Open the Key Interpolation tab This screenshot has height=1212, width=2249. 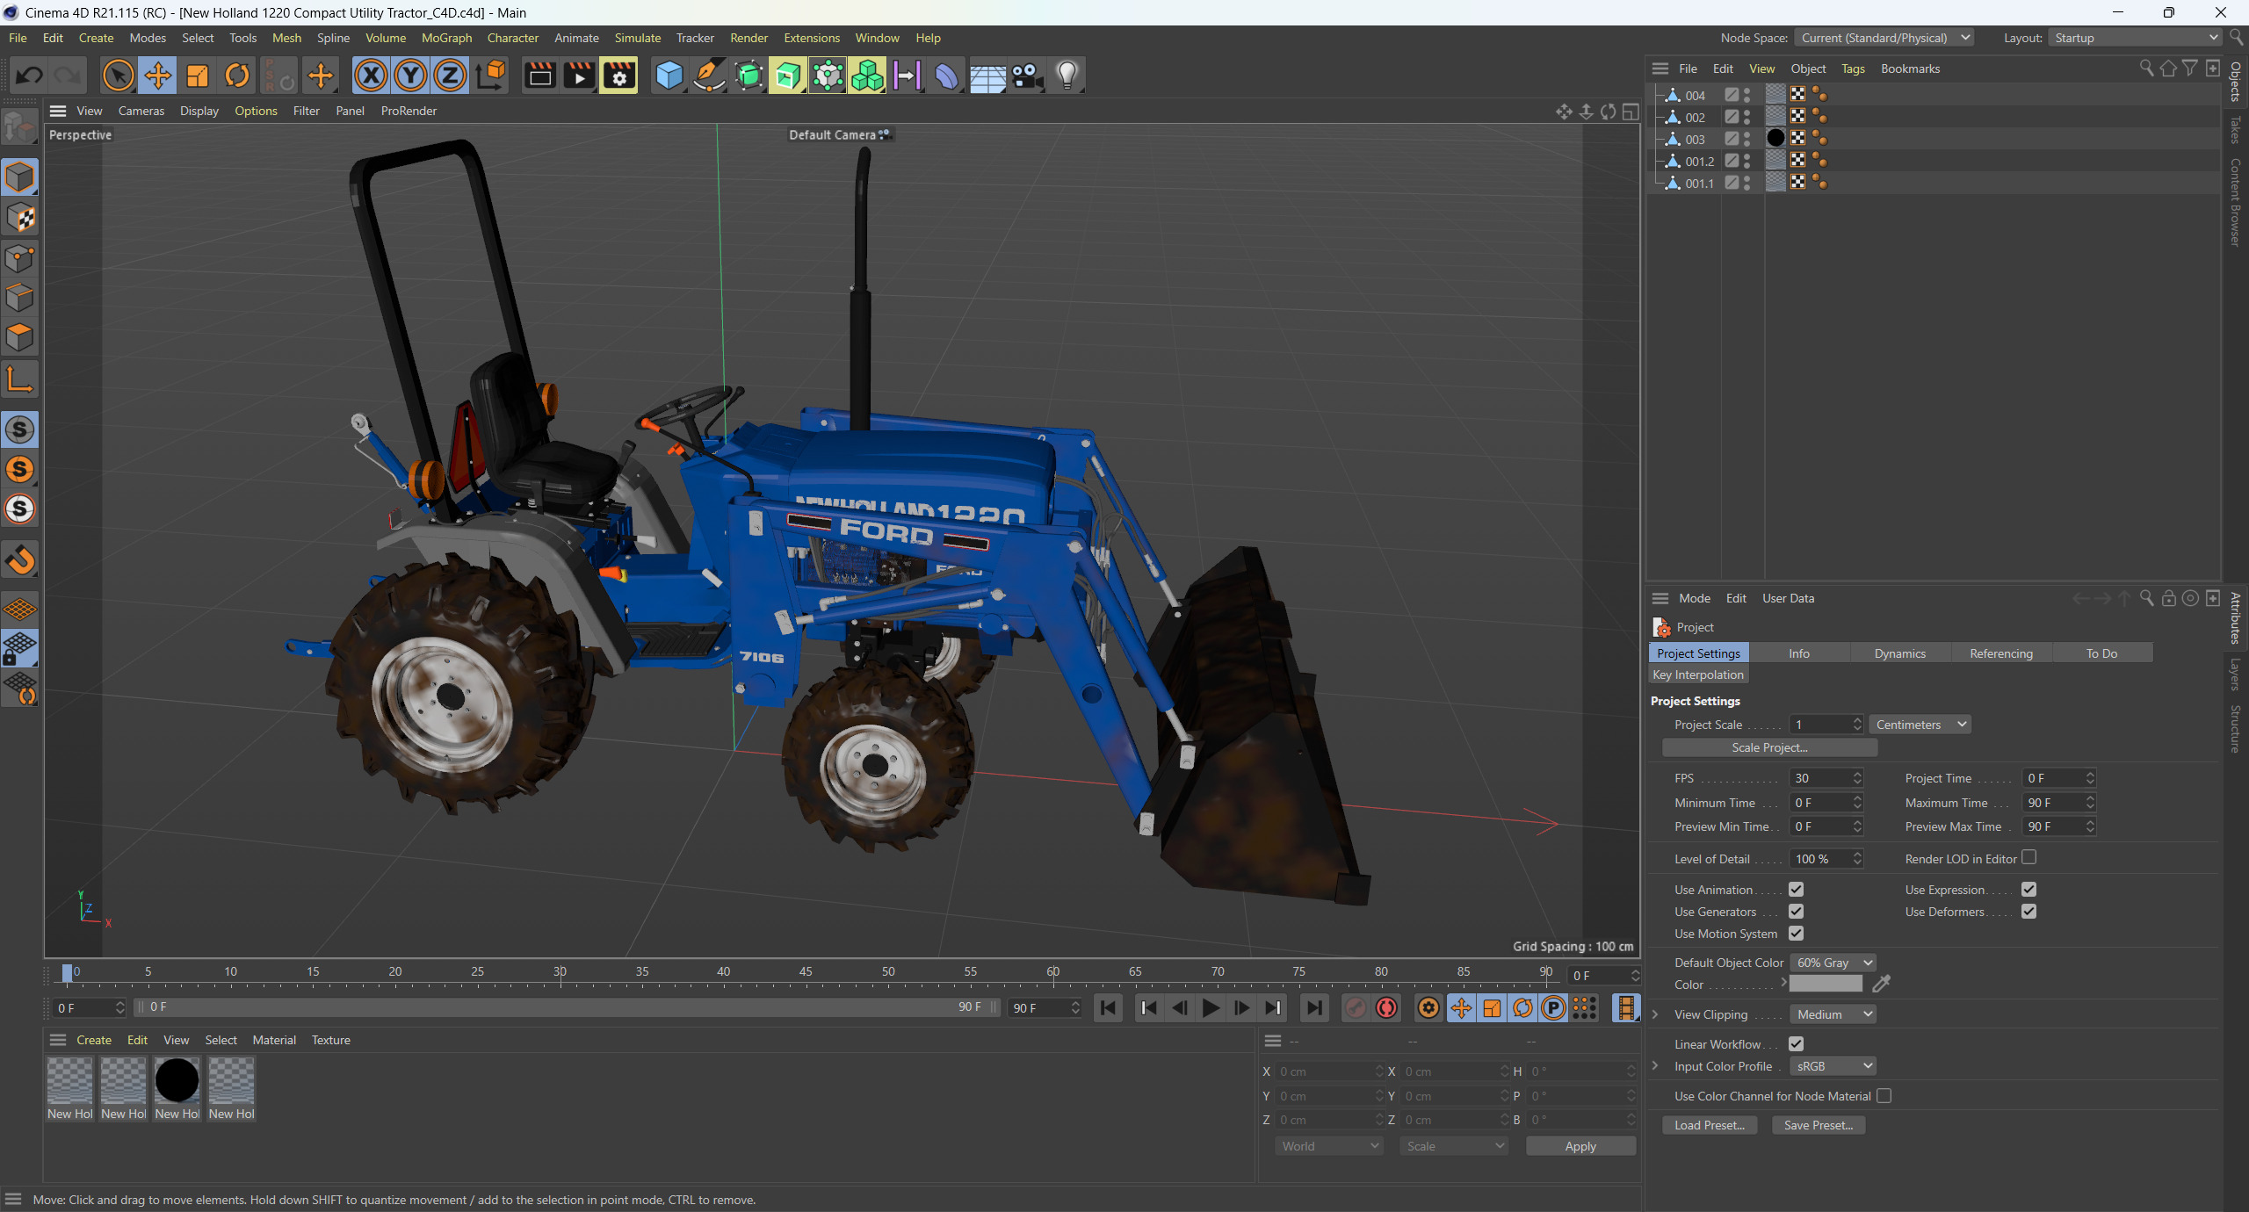pyautogui.click(x=1698, y=675)
